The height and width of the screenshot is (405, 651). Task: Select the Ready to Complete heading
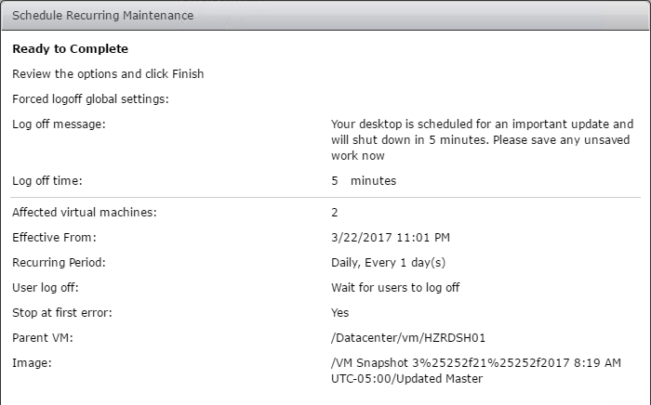70,49
